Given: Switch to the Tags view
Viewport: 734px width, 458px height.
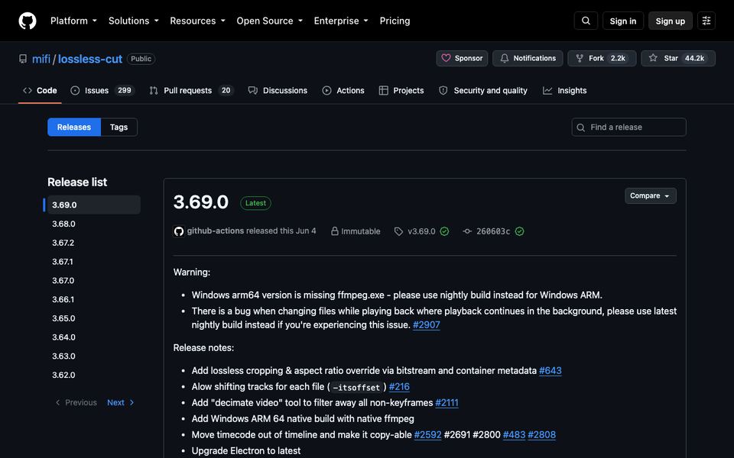Looking at the screenshot, I should point(119,127).
